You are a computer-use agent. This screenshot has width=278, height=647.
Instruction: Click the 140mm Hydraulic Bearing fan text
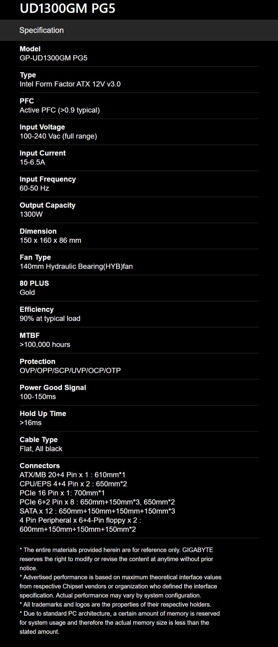point(76,266)
